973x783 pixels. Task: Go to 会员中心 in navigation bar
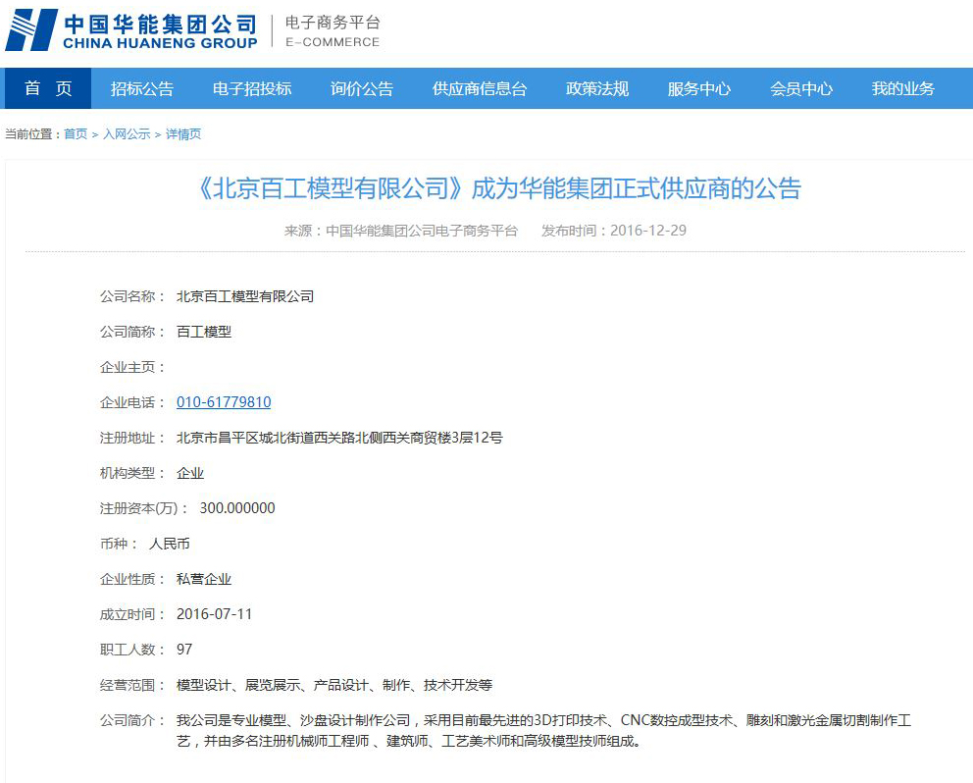801,88
